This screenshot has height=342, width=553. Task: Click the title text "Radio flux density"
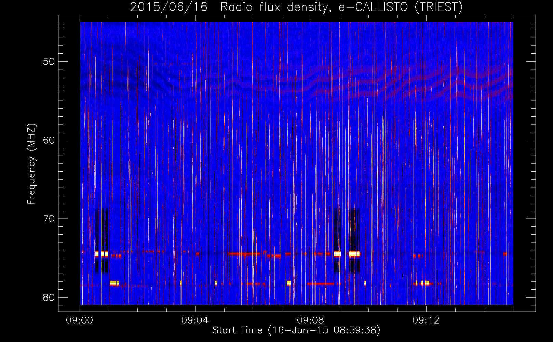[x=273, y=7]
